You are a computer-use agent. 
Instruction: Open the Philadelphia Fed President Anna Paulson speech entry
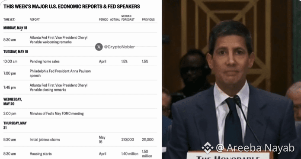click(x=60, y=73)
